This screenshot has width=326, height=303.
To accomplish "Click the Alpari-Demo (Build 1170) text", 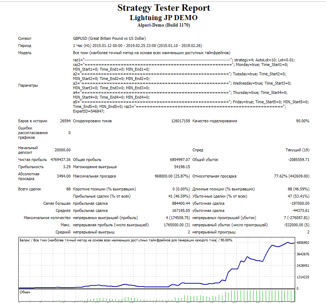I will [164, 25].
